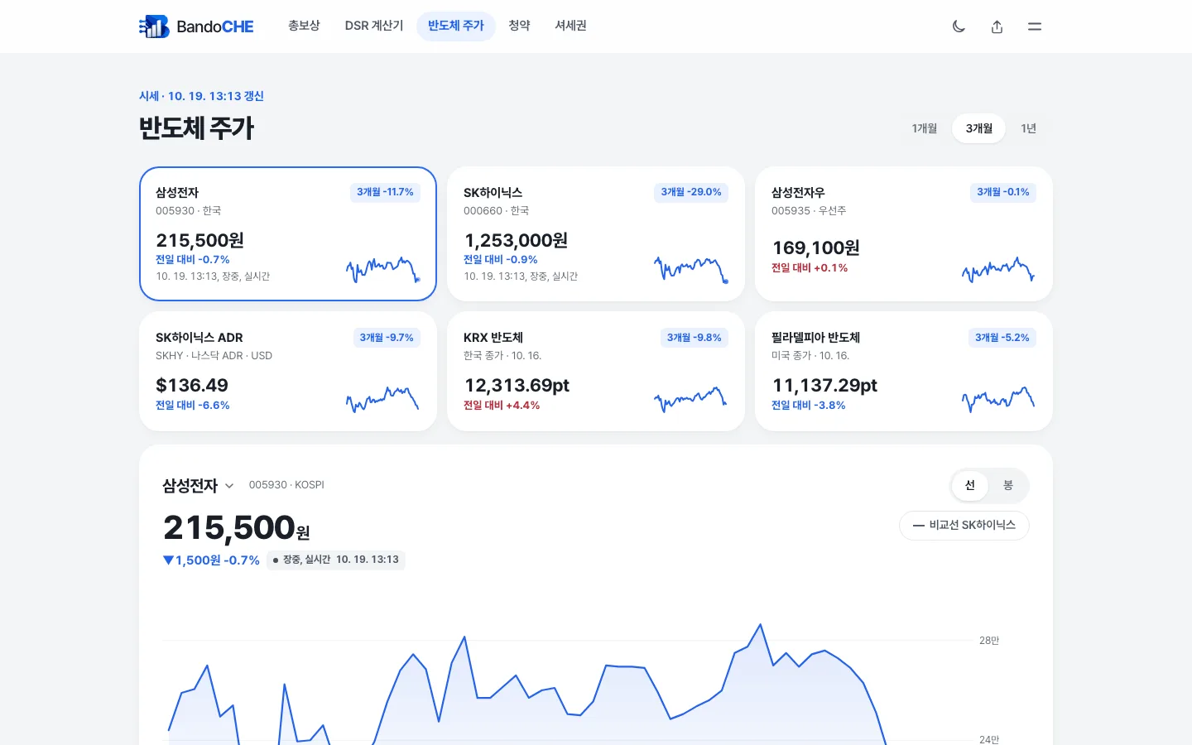Screen dimensions: 1192x745
Task: Click the 005930 · KOSPI label
Action: [x=286, y=485]
